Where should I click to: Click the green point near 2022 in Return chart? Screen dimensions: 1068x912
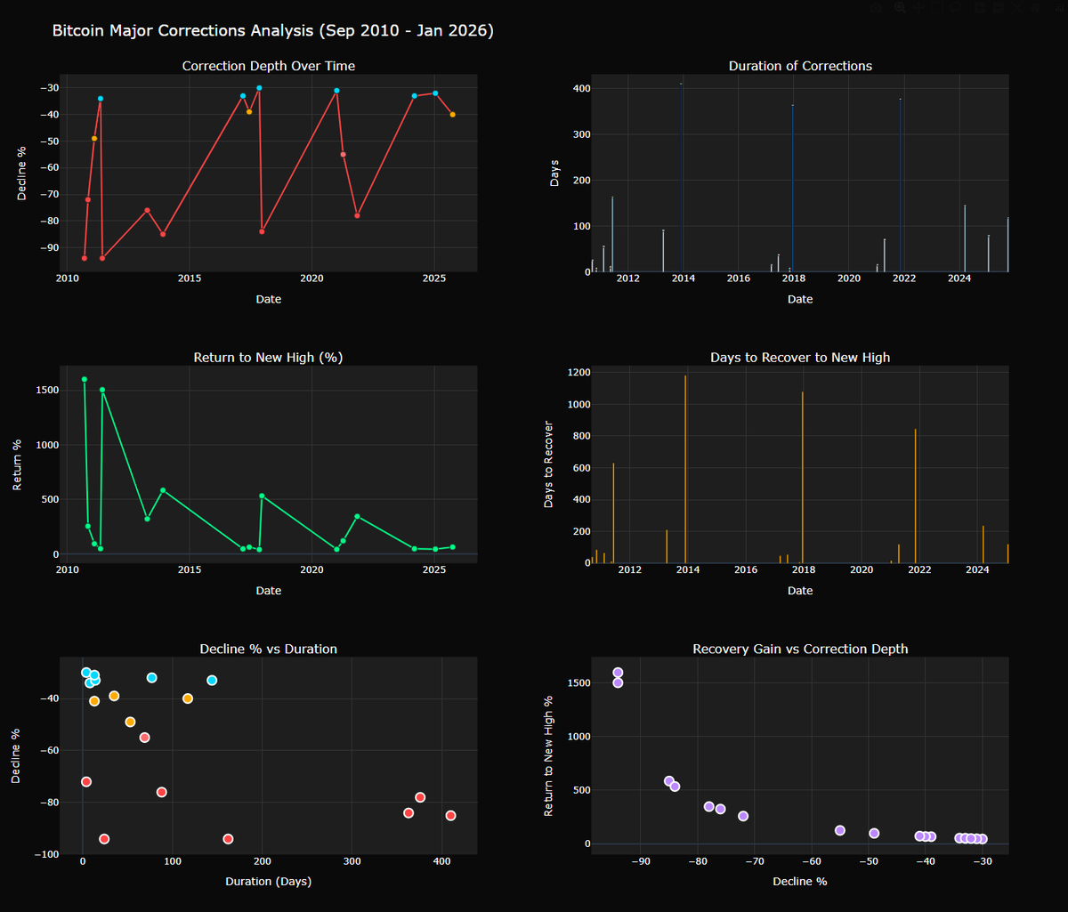point(357,516)
